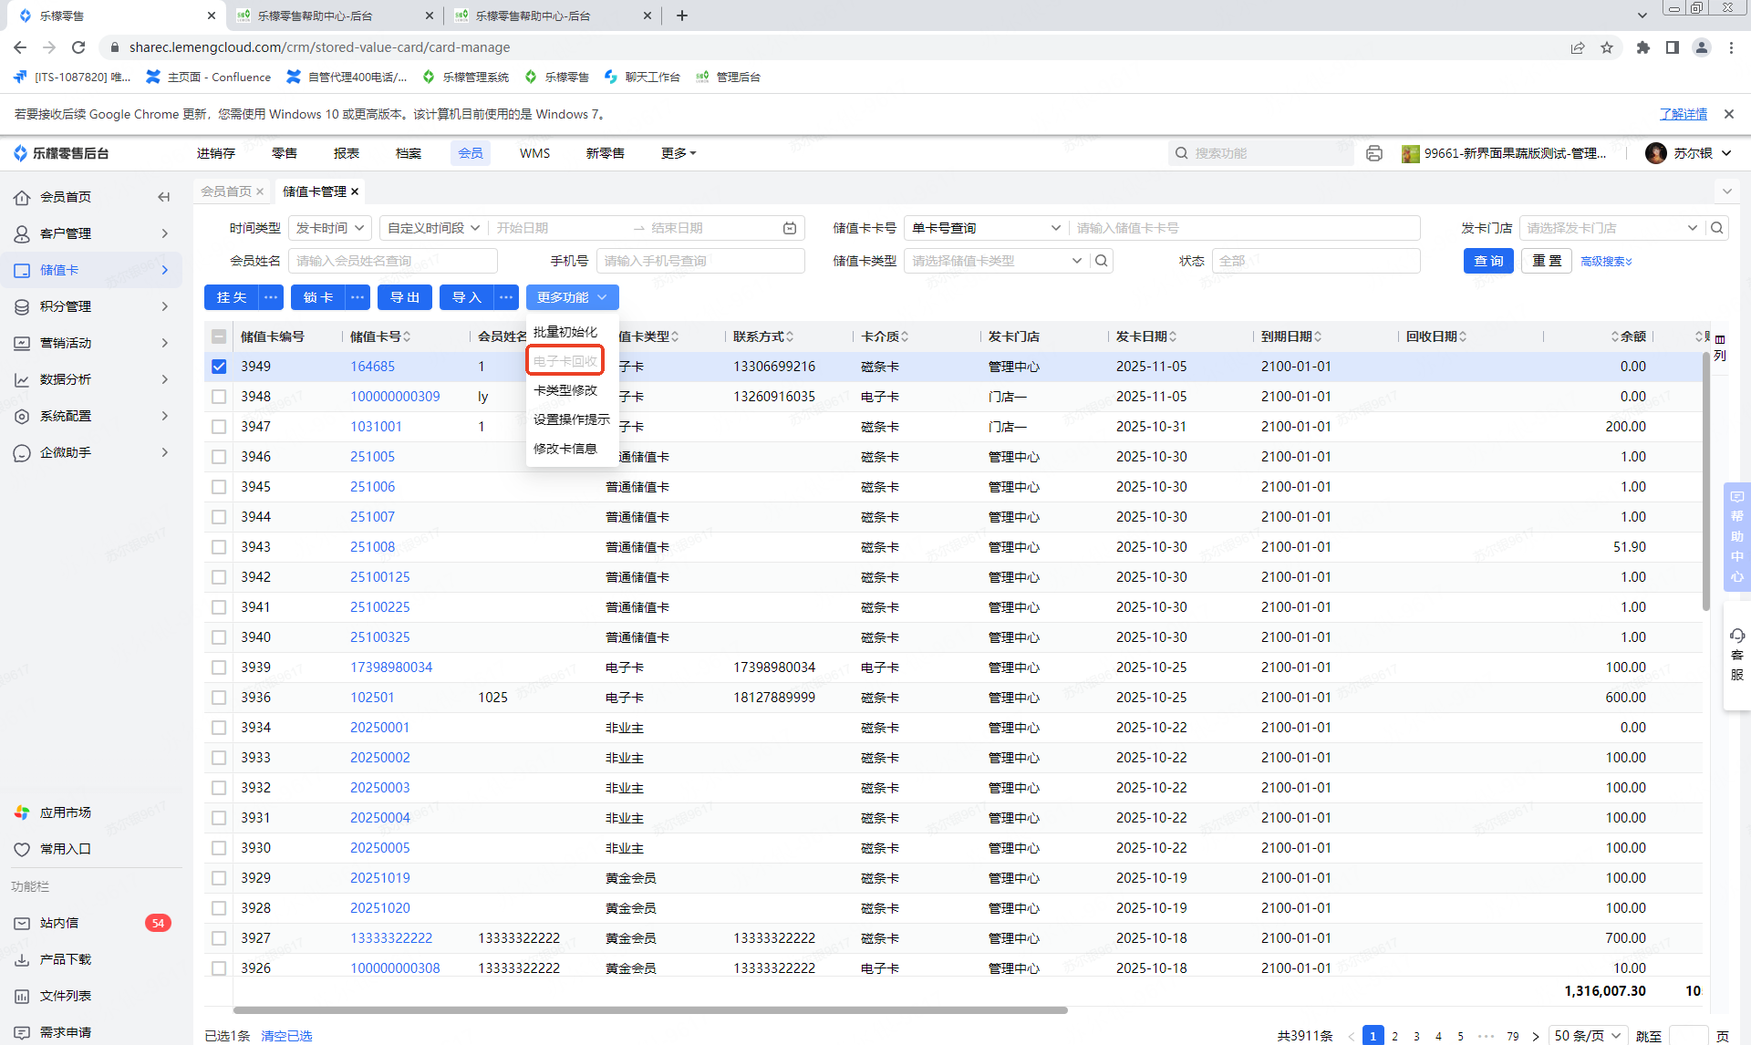
Task: Click the horizontal table scrollbar
Action: pyautogui.click(x=649, y=1010)
